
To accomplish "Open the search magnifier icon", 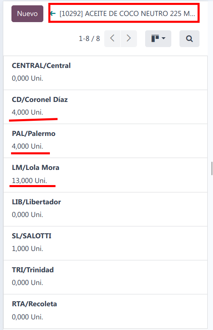I will pos(189,39).
